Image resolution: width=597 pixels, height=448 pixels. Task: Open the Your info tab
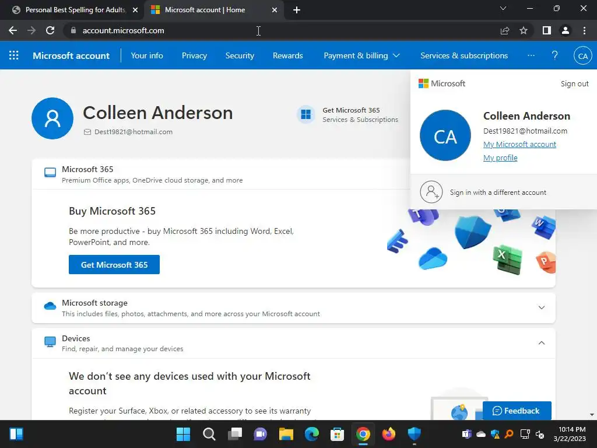click(x=147, y=55)
